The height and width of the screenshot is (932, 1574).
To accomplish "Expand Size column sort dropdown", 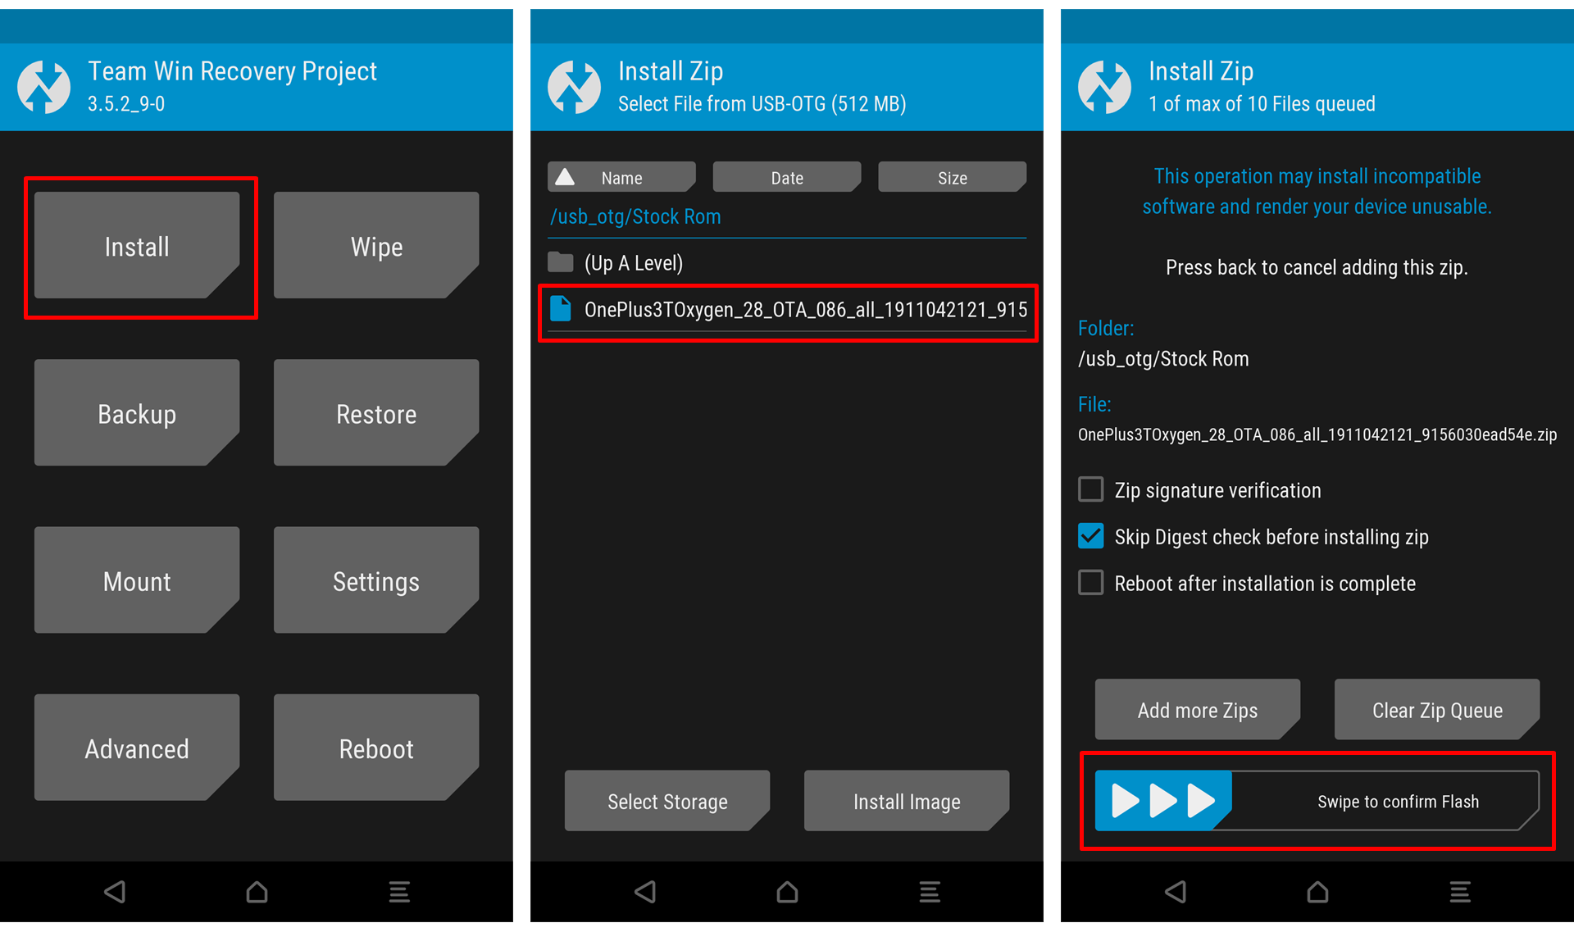I will coord(953,178).
